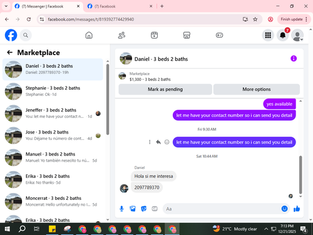Open emoji picker in message box
Image resolution: width=313 pixels, height=235 pixels.
pos(284,209)
